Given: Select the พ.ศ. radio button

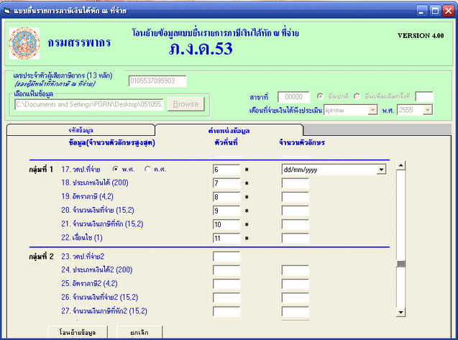Looking at the screenshot, I should 116,170.
